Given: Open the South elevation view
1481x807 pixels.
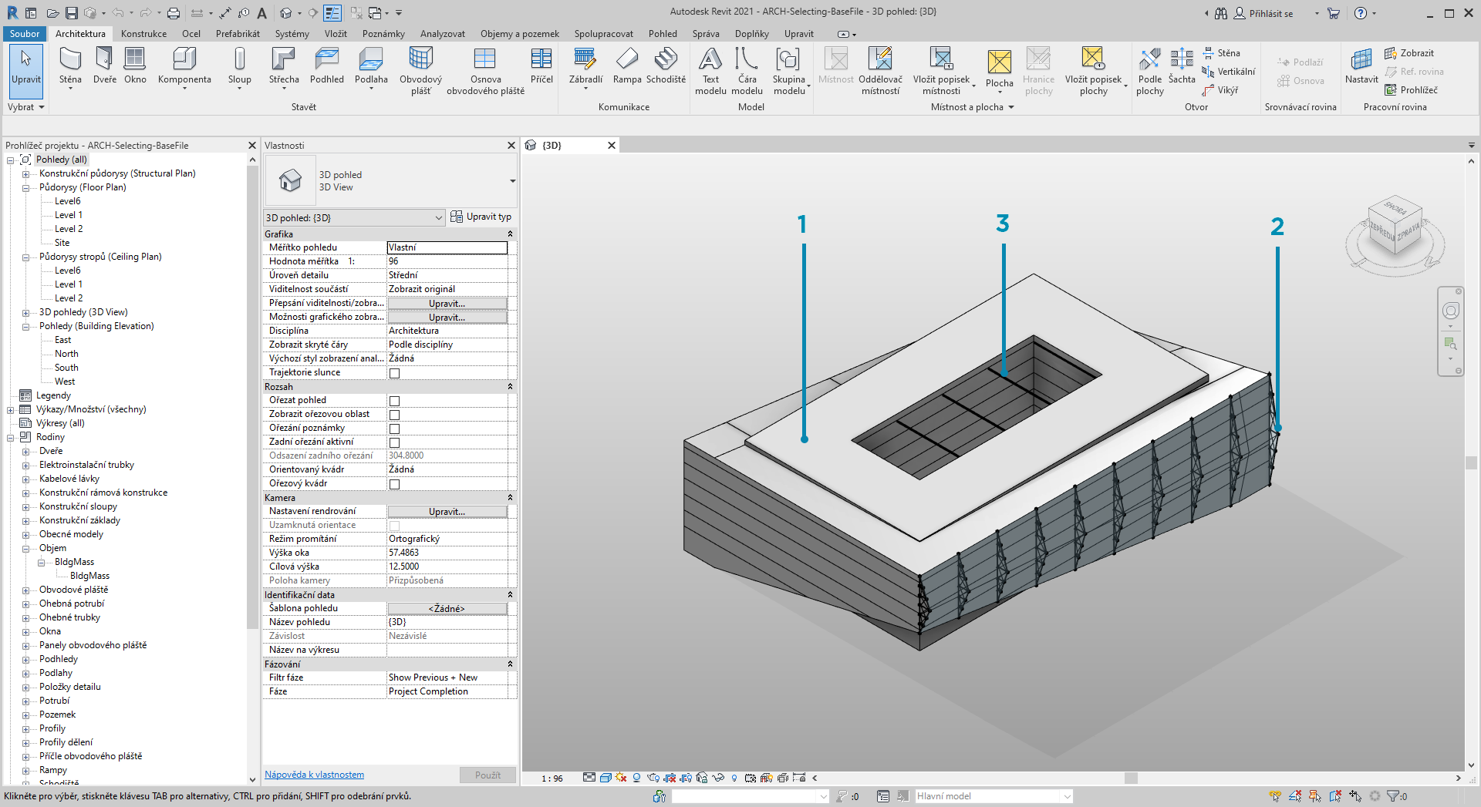Looking at the screenshot, I should [66, 368].
